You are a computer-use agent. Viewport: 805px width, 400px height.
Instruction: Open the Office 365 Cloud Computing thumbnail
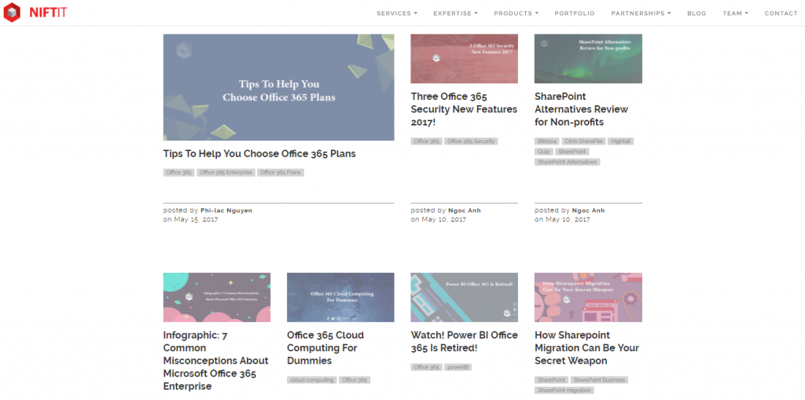pyautogui.click(x=340, y=297)
